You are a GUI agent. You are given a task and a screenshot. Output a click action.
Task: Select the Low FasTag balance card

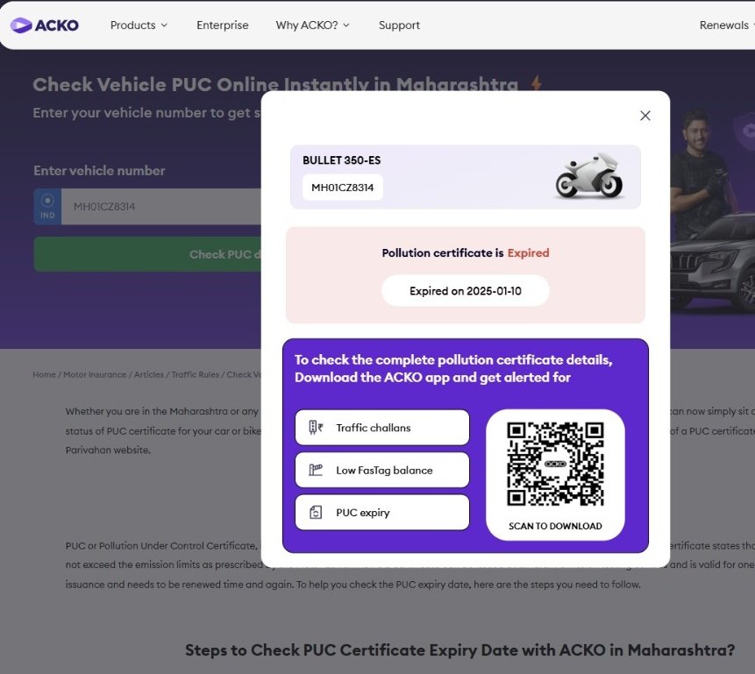point(381,470)
